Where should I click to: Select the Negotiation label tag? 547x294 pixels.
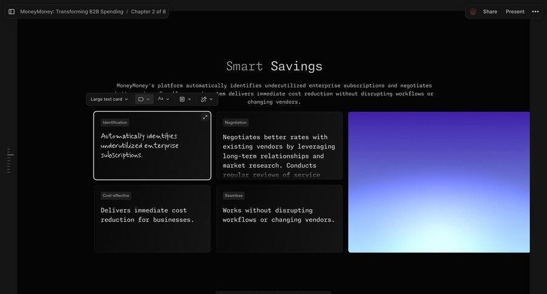(x=235, y=123)
